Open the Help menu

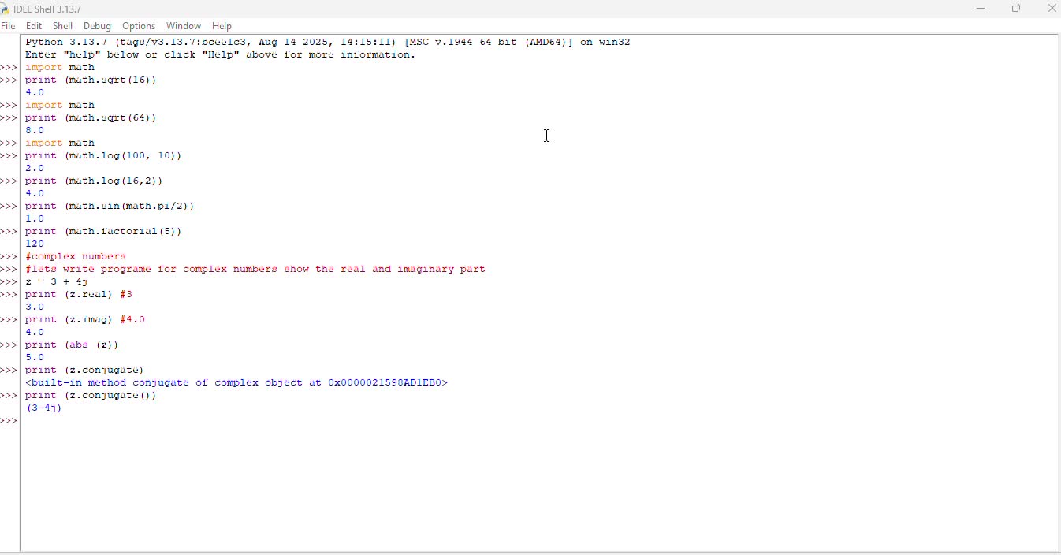coord(222,26)
